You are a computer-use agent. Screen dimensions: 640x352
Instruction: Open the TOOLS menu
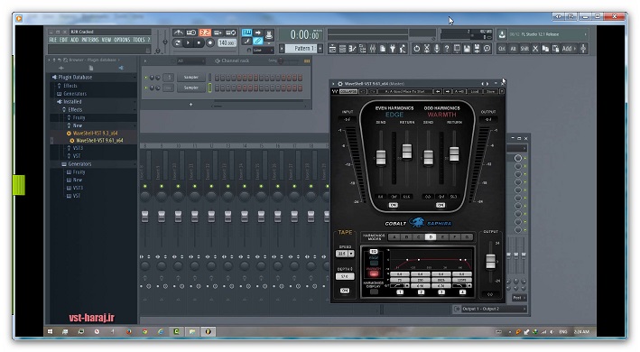pyautogui.click(x=139, y=40)
